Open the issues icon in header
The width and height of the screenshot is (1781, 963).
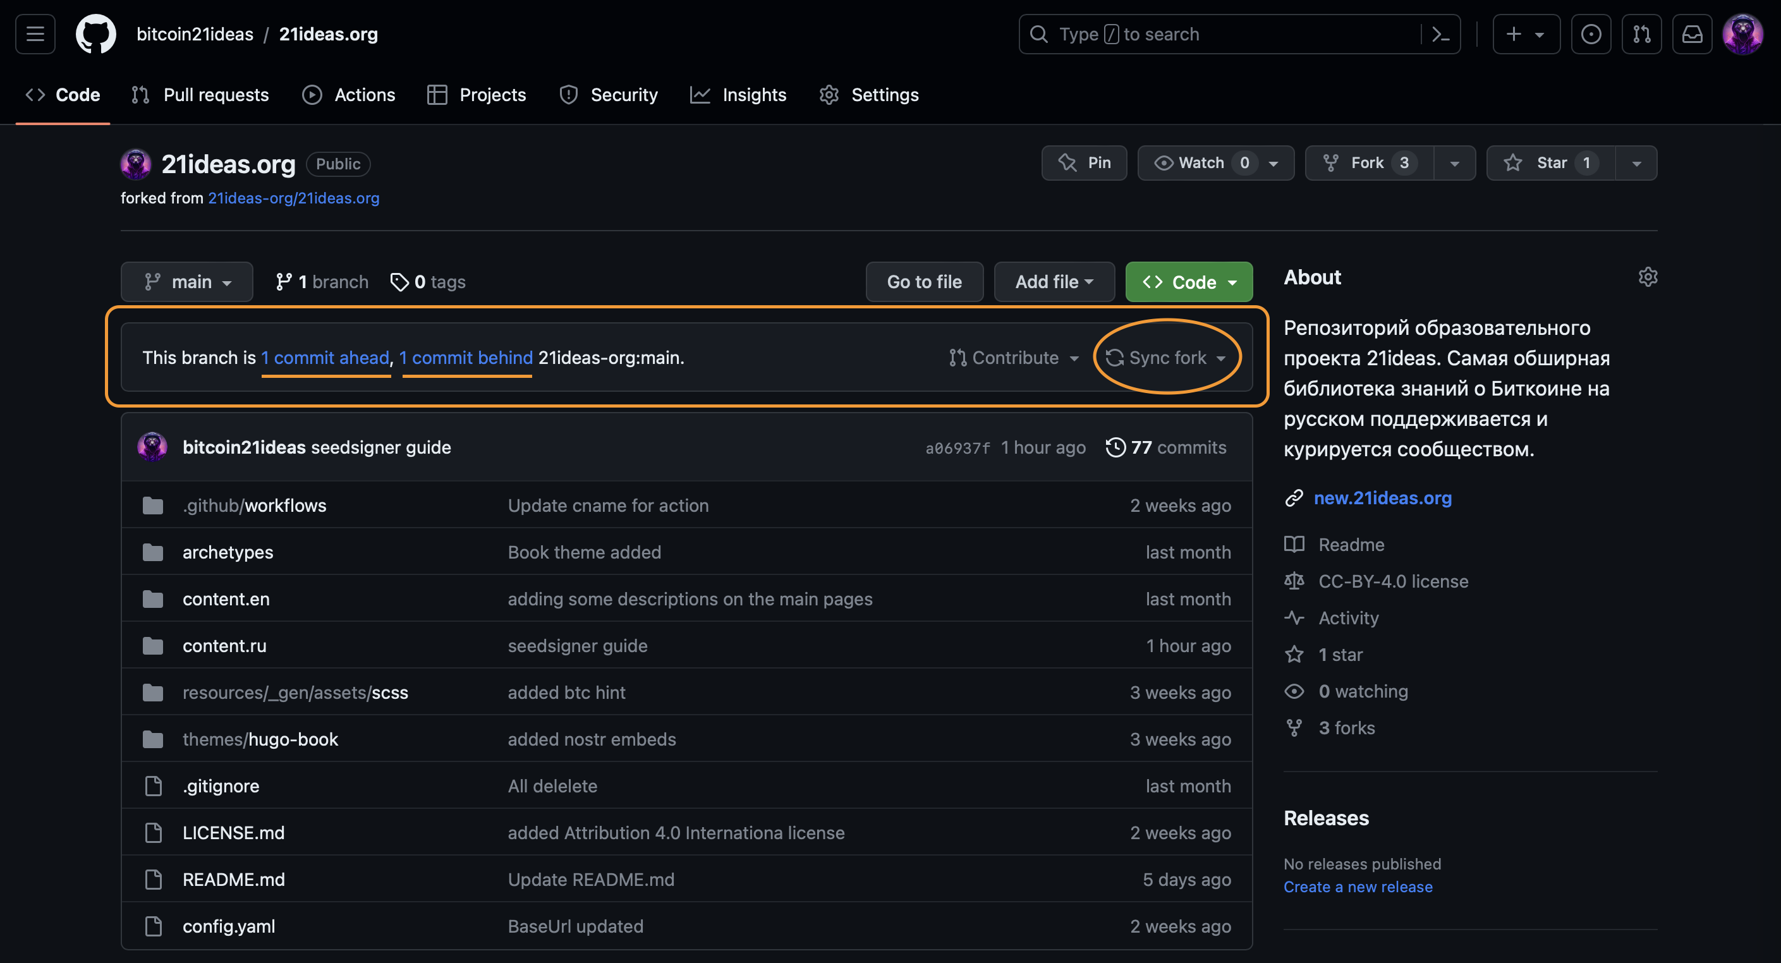click(x=1590, y=34)
